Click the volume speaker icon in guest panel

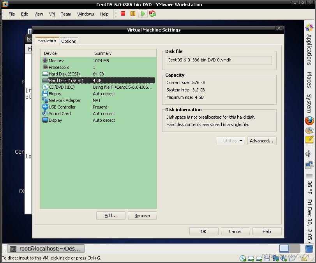[308, 154]
